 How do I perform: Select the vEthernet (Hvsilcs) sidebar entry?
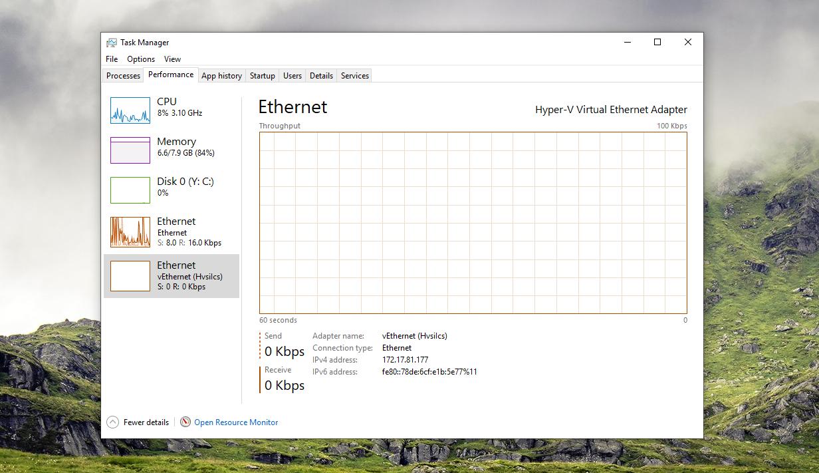pyautogui.click(x=172, y=276)
